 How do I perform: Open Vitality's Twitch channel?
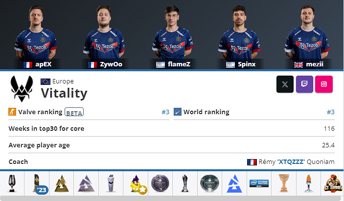304,84
